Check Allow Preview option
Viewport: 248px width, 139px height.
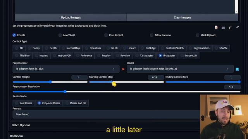(152, 35)
